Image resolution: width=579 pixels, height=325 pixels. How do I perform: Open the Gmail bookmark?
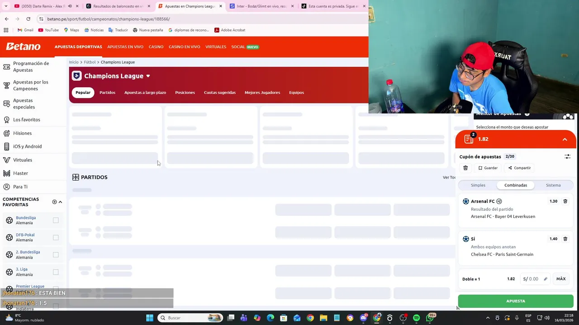tap(25, 30)
